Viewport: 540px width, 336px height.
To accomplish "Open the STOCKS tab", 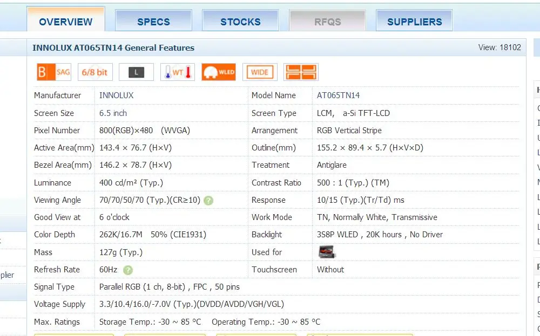I will [x=240, y=21].
